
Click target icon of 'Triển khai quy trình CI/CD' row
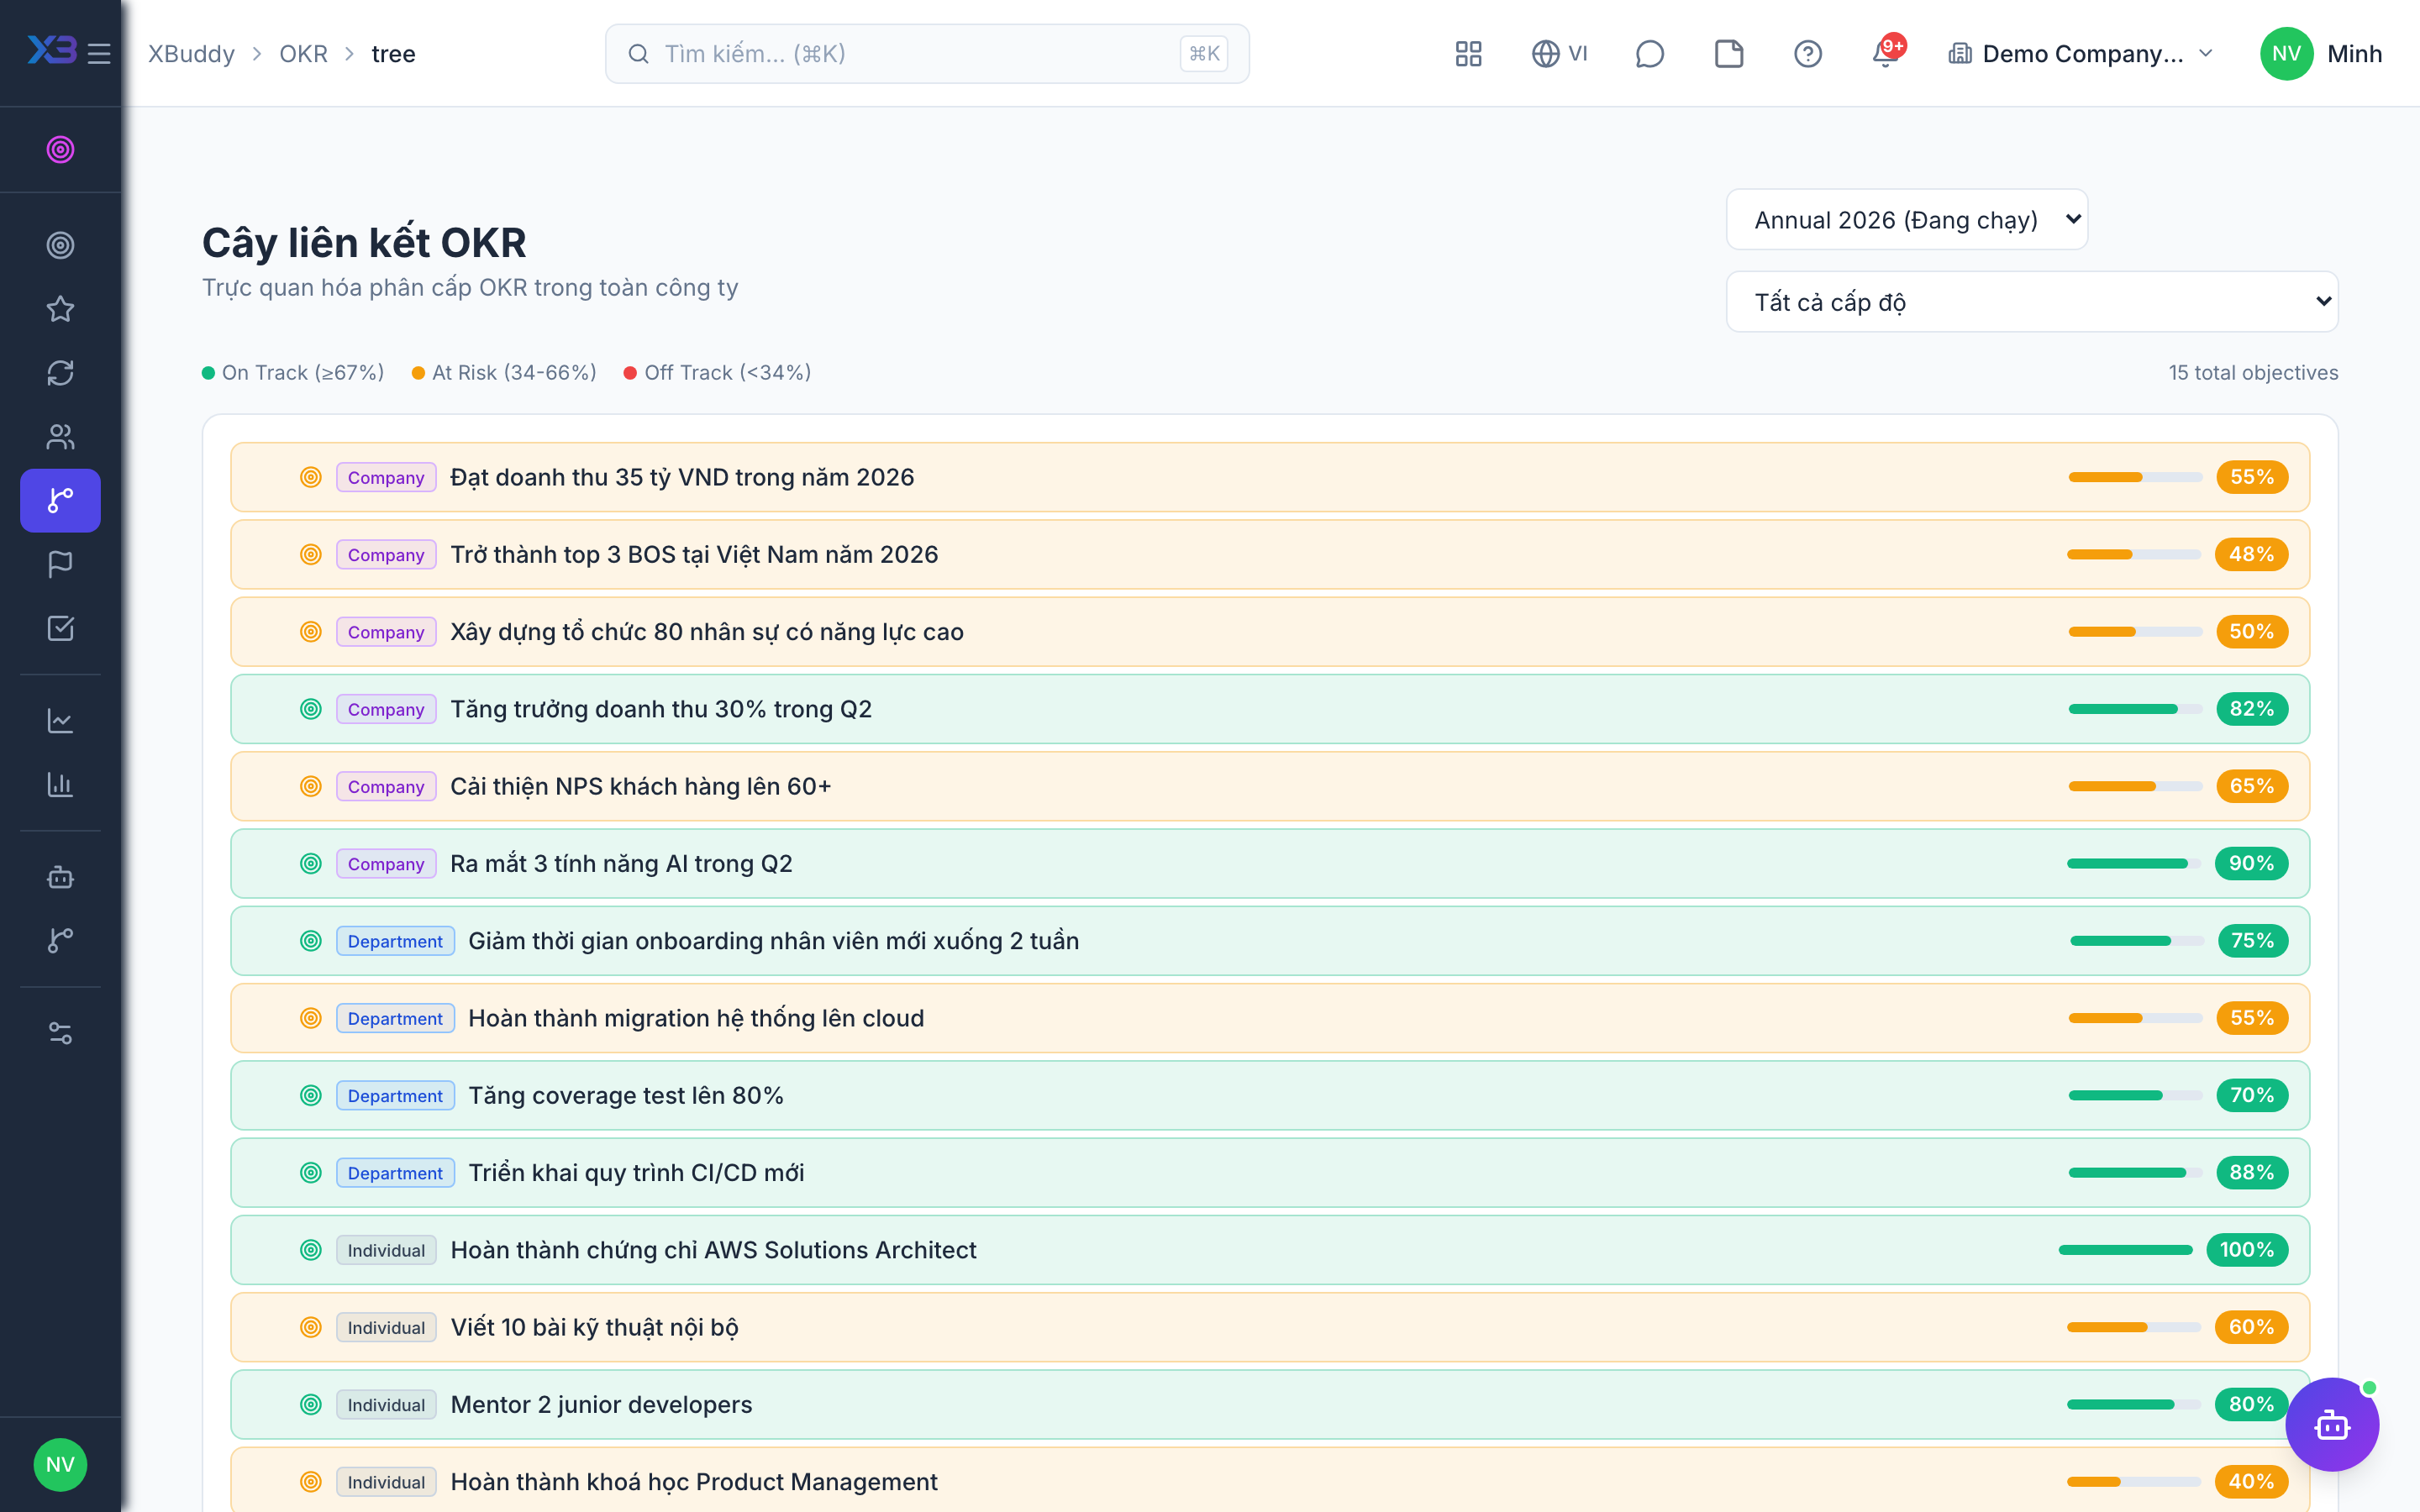pos(311,1172)
